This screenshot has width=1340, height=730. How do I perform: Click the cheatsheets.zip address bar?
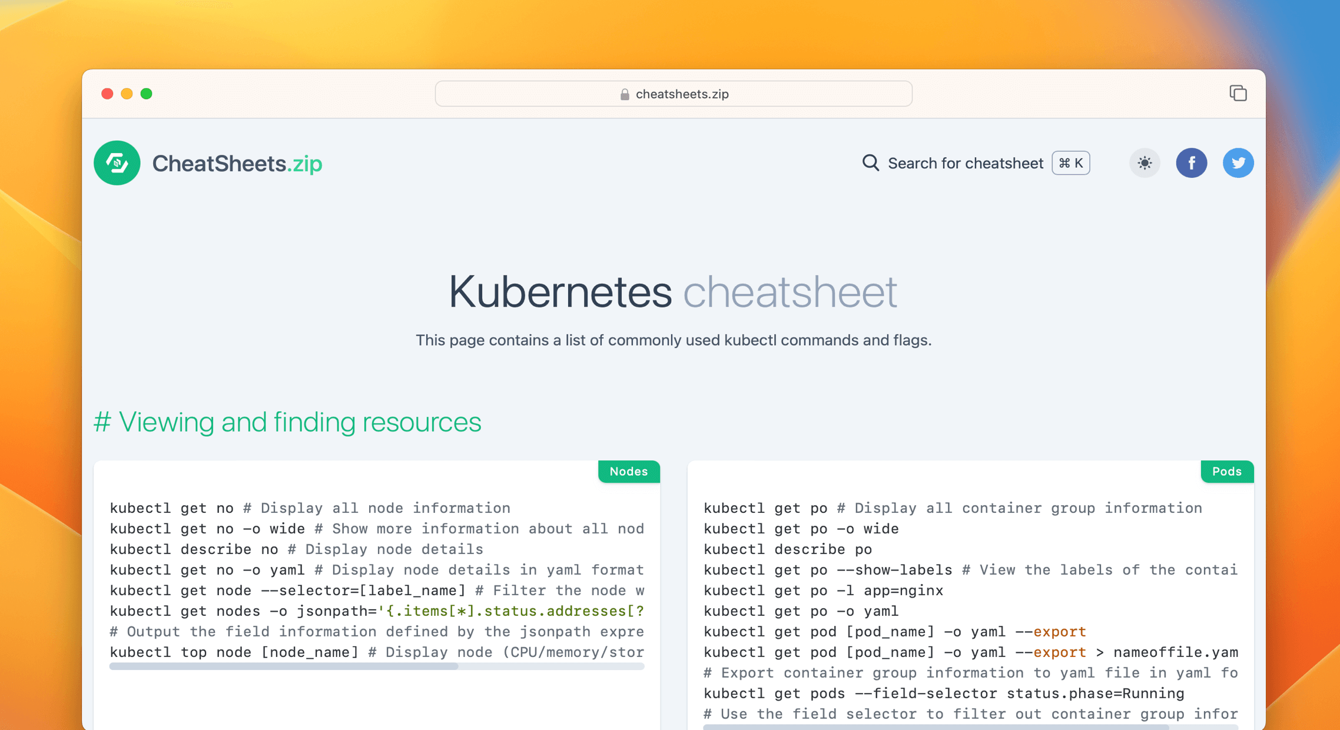pyautogui.click(x=674, y=94)
